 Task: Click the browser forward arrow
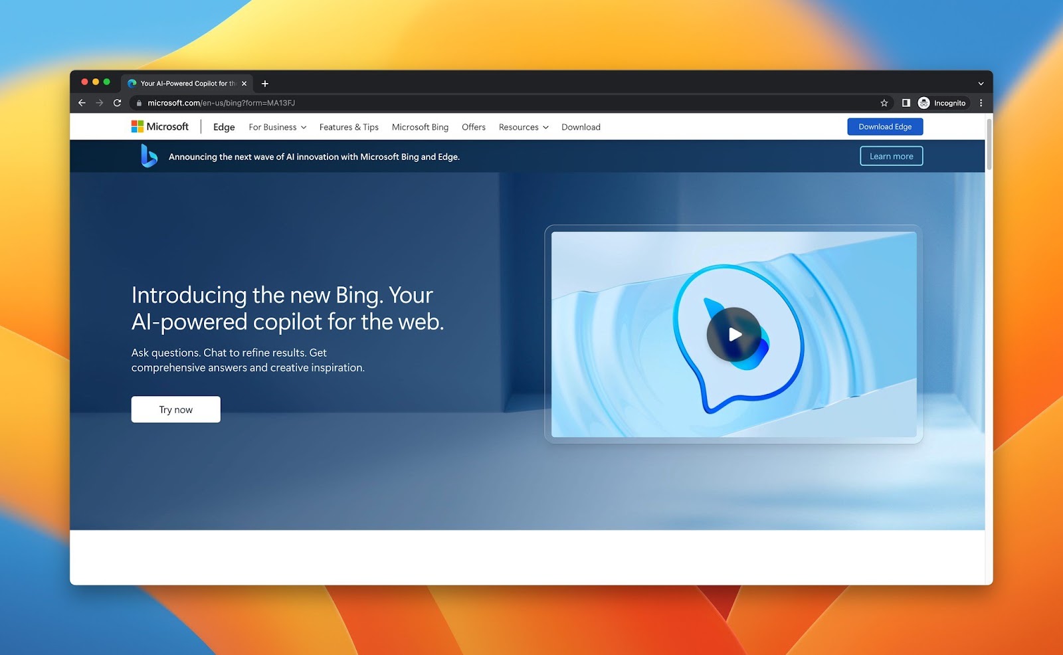coord(100,103)
